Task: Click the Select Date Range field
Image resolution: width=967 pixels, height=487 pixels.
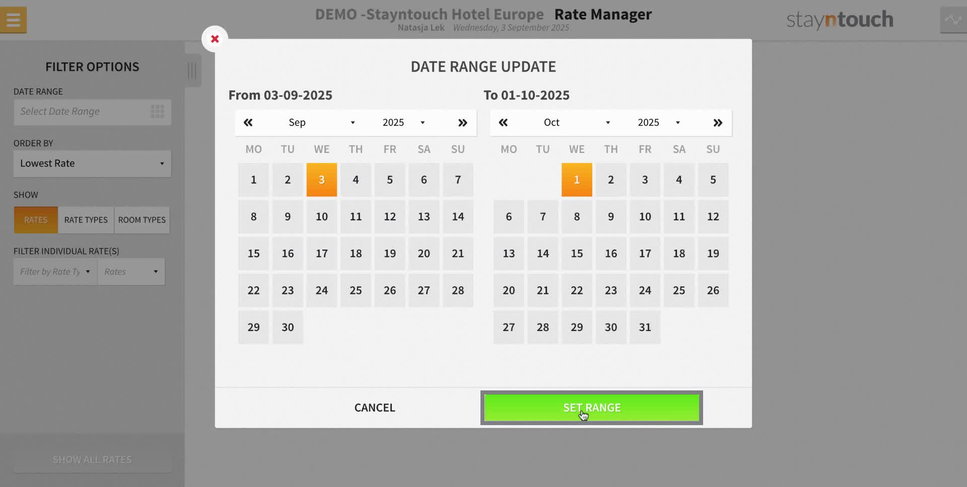Action: [92, 112]
